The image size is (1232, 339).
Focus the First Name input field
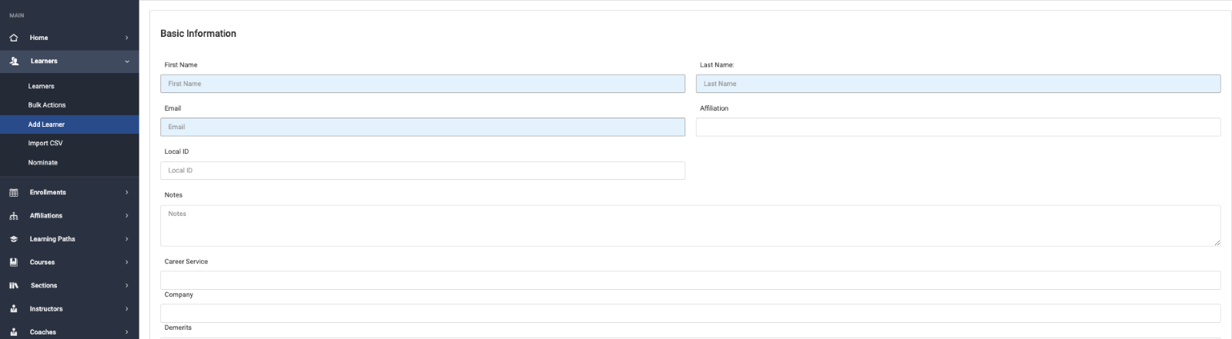point(422,84)
